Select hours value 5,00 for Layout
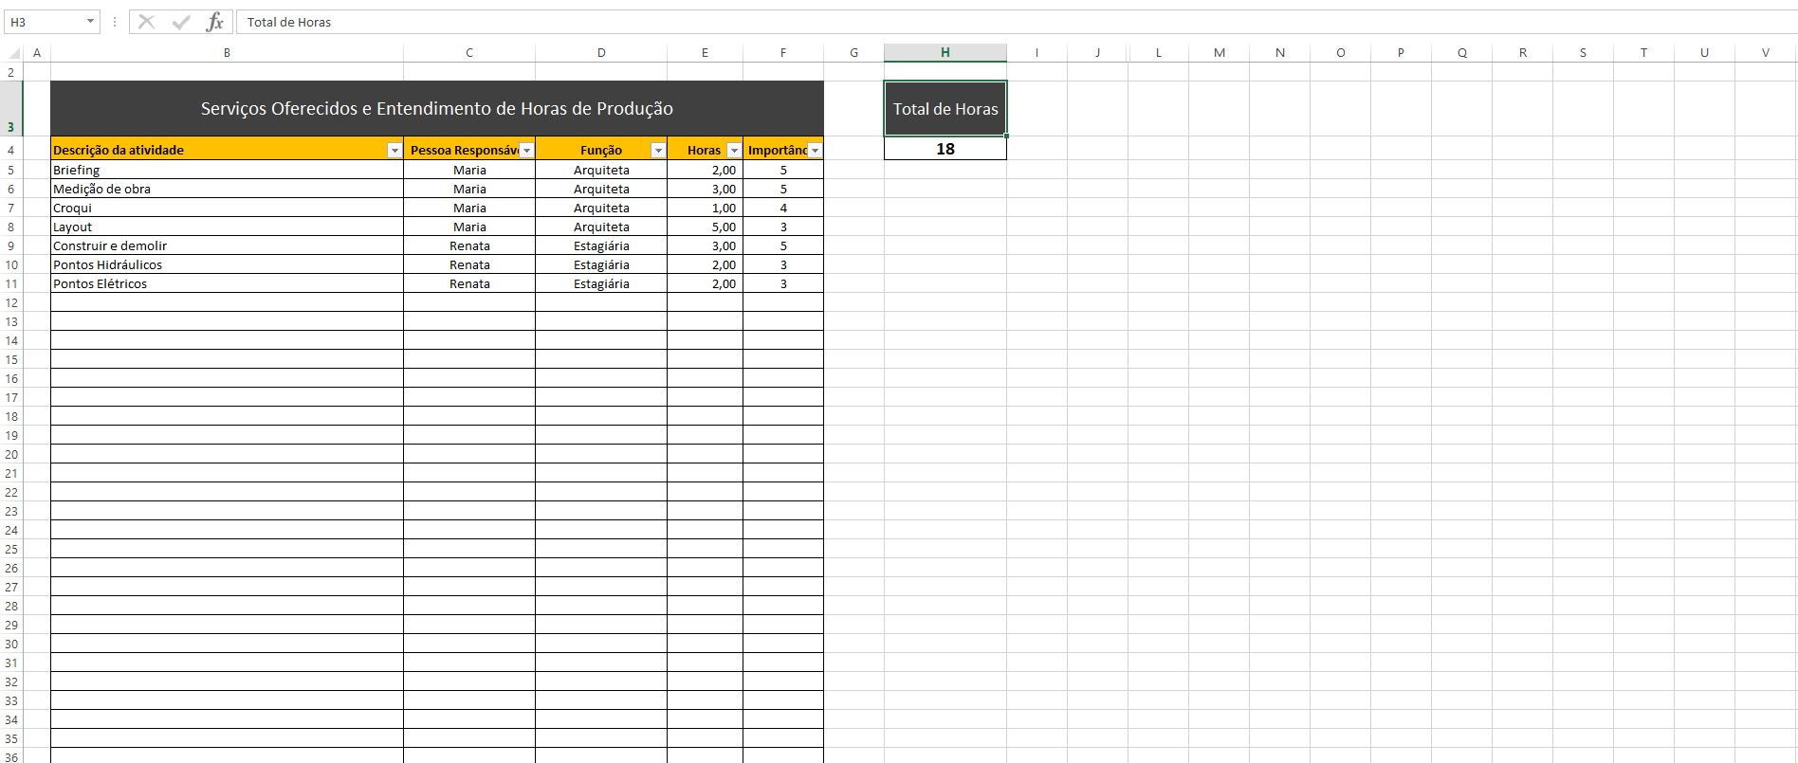The image size is (1798, 763). click(705, 227)
